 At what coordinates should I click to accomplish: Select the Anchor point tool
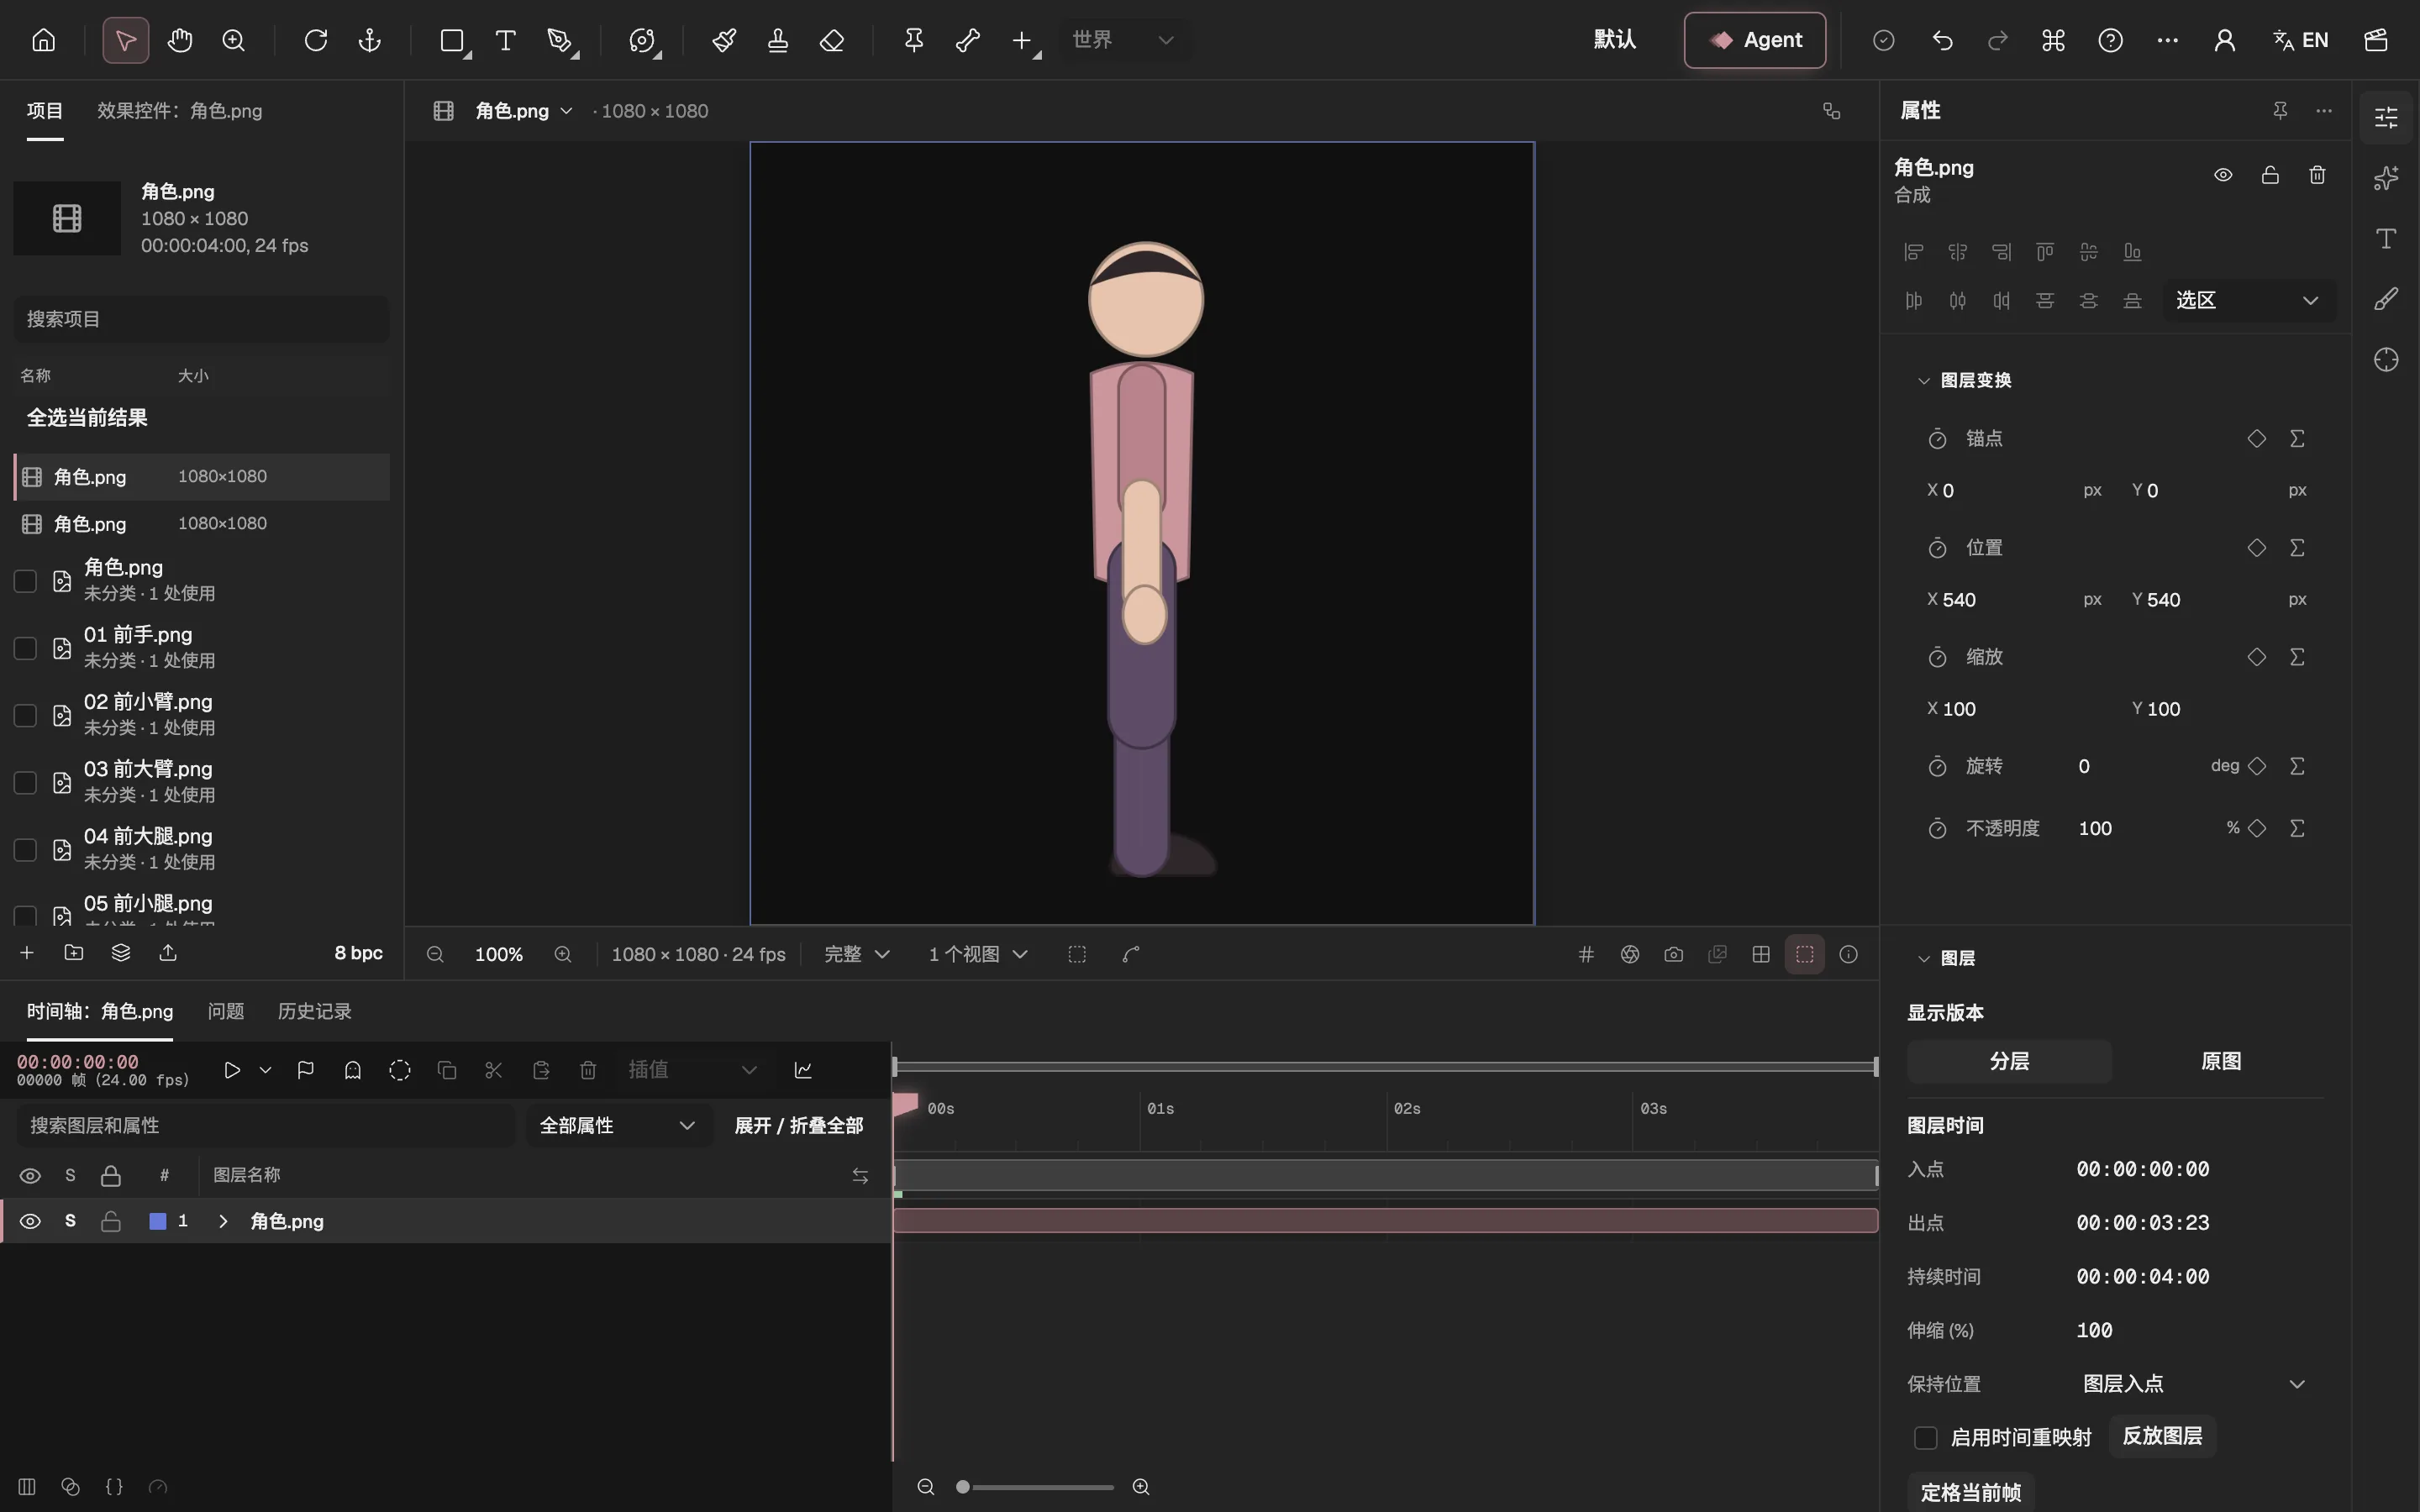[x=370, y=40]
